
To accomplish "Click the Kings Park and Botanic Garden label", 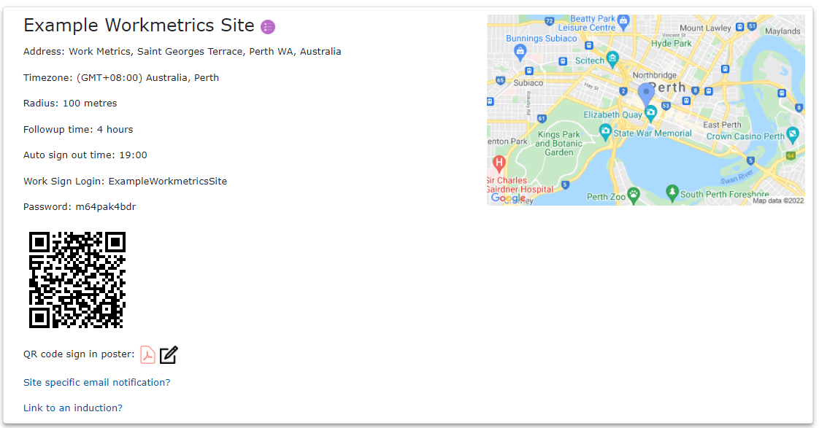I will [559, 143].
